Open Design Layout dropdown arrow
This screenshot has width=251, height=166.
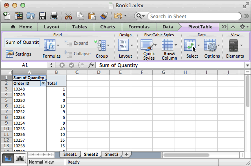tap(132, 45)
